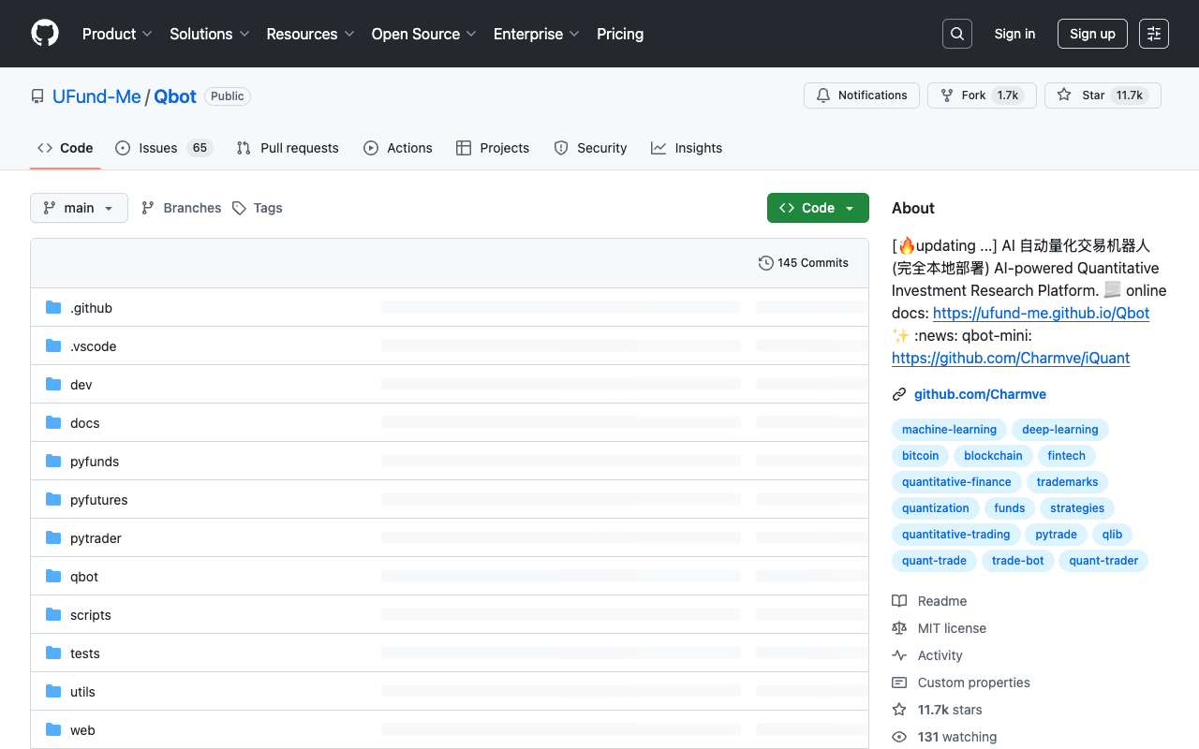Click the utils folder icon
This screenshot has height=749, width=1199.
pyautogui.click(x=53, y=692)
